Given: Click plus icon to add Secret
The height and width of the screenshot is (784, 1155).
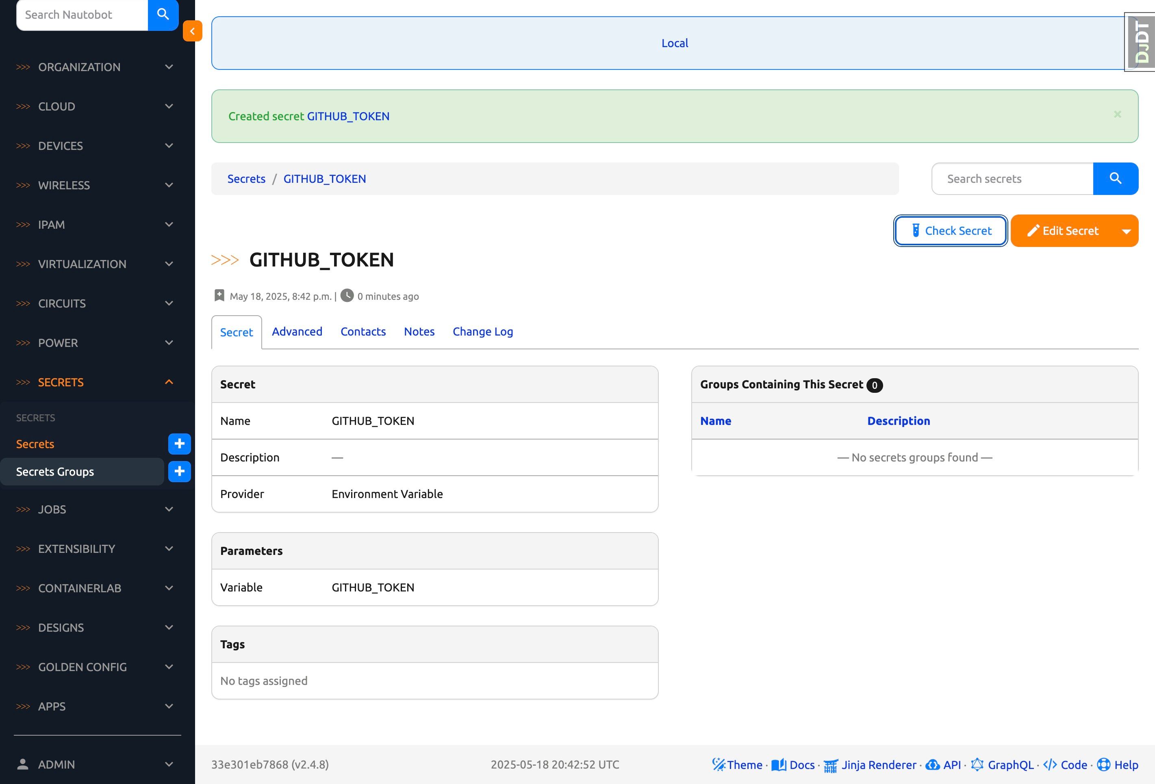Looking at the screenshot, I should (179, 444).
